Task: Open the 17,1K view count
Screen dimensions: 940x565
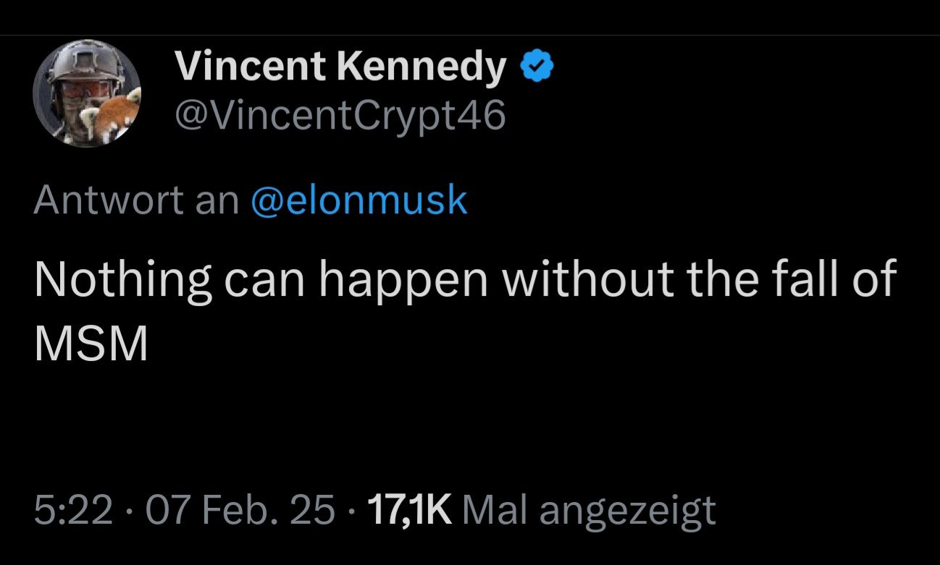Action: click(409, 511)
